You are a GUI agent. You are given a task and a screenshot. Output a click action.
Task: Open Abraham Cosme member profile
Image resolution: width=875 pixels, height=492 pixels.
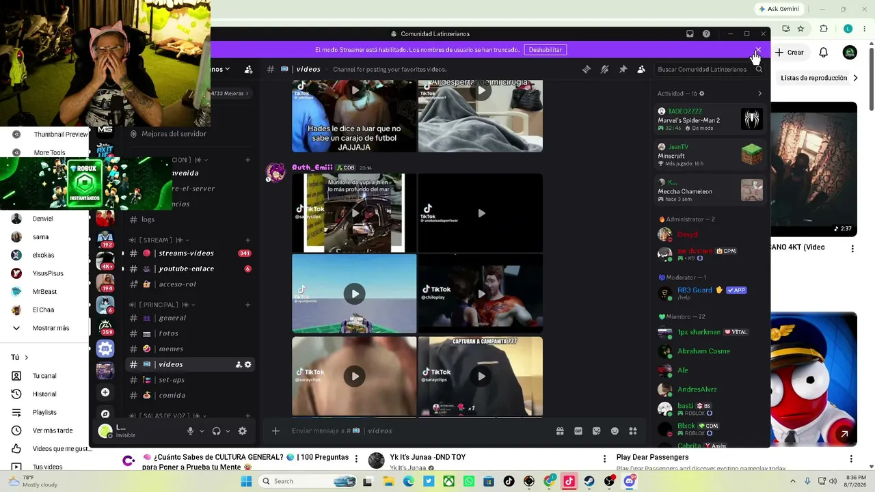710,351
